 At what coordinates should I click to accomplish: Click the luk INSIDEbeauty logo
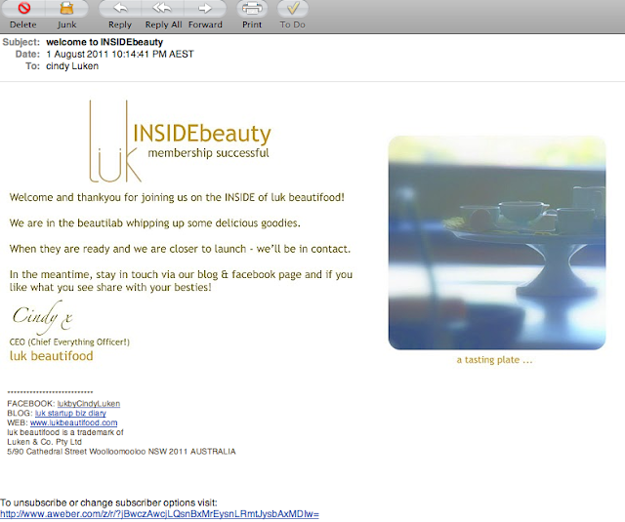(180, 141)
